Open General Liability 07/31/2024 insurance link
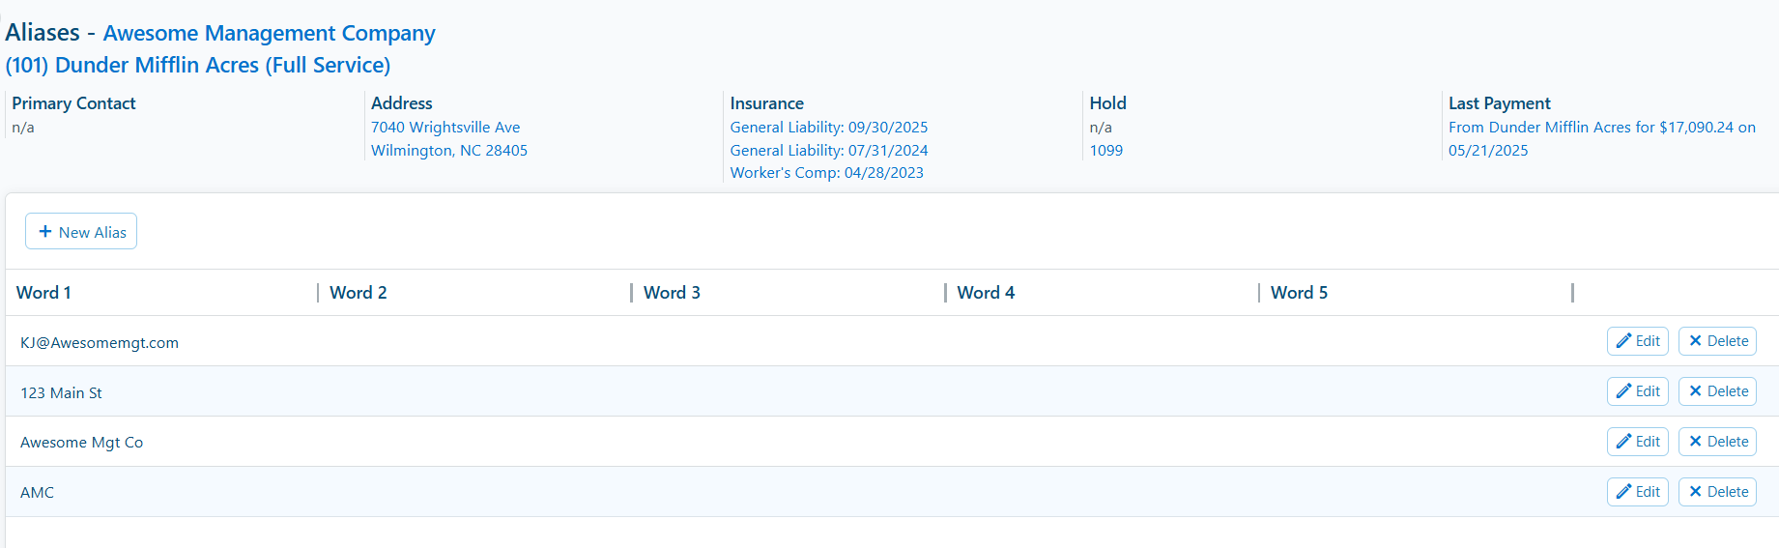1779x548 pixels. click(x=829, y=150)
